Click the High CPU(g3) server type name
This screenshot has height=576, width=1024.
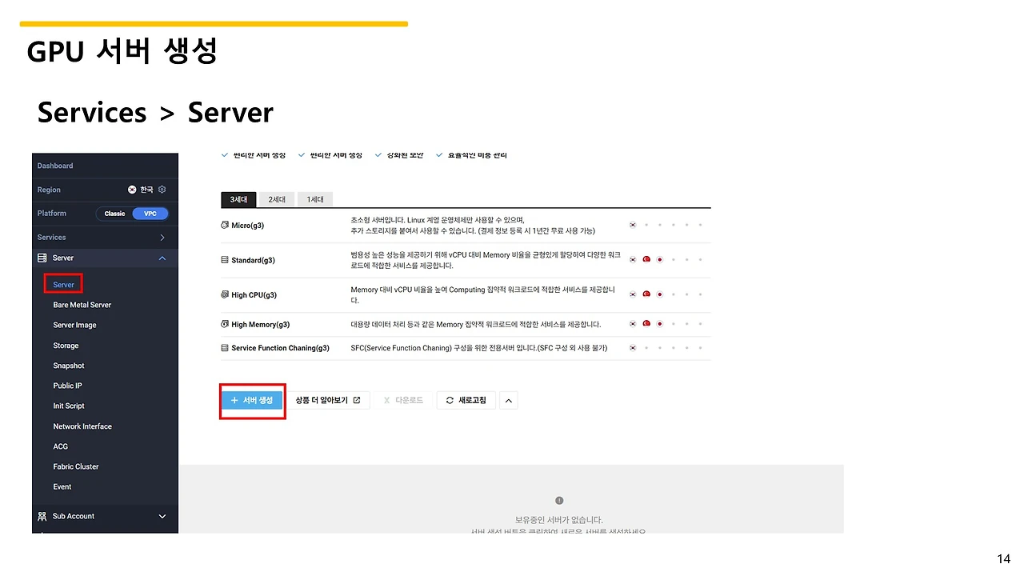point(254,295)
